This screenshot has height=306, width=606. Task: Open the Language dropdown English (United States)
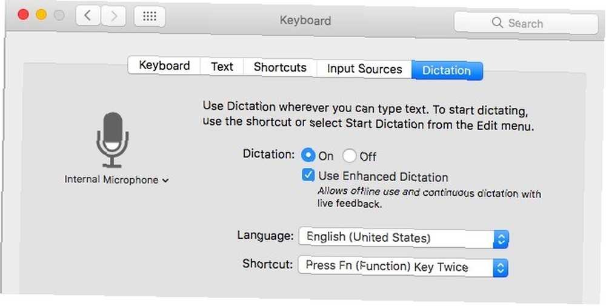click(x=404, y=238)
